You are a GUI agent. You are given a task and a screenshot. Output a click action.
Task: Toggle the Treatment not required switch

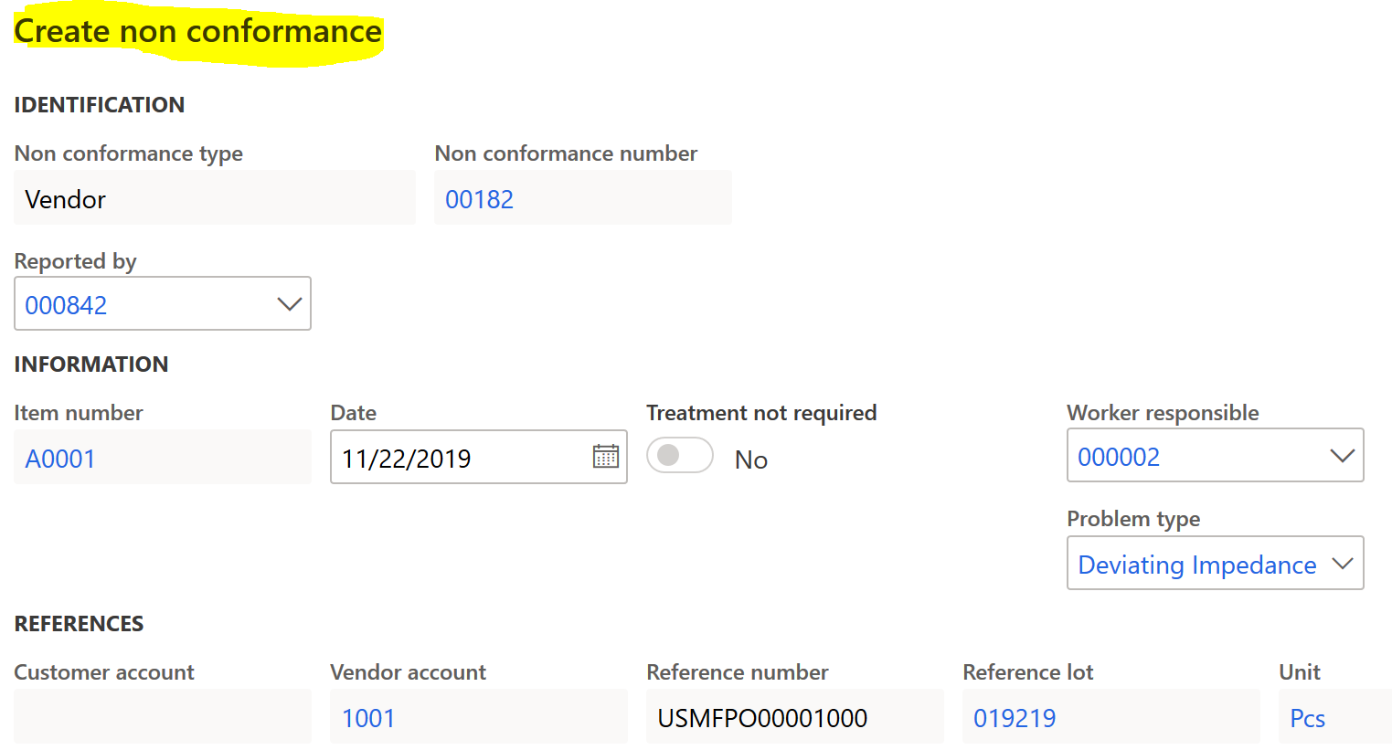tap(679, 455)
